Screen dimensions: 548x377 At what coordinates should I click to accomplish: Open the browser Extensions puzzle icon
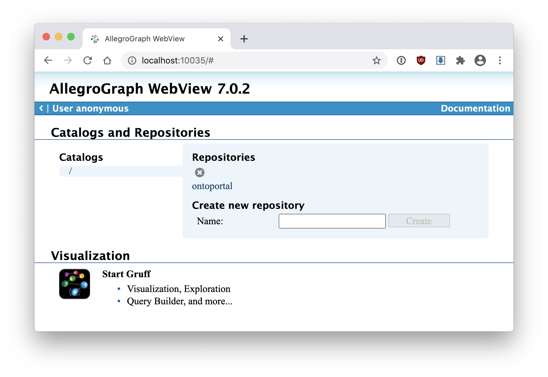click(x=460, y=60)
